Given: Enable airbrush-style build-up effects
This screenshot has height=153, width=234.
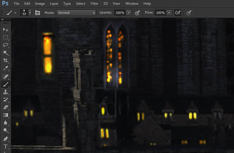Looking at the screenshot, I should [x=178, y=13].
